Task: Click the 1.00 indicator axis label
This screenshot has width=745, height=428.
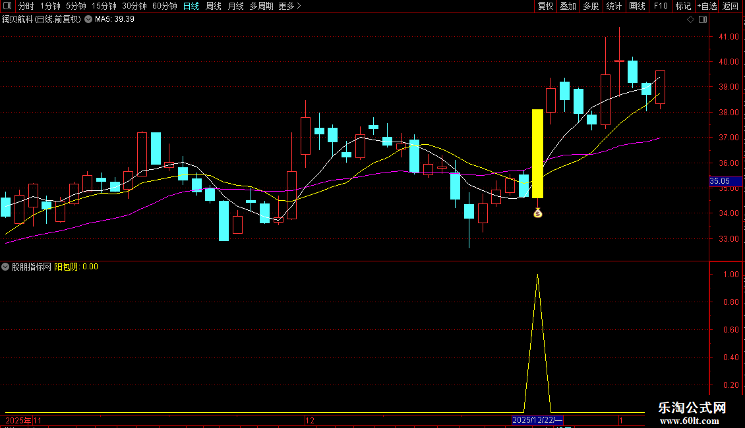Action: coord(730,275)
